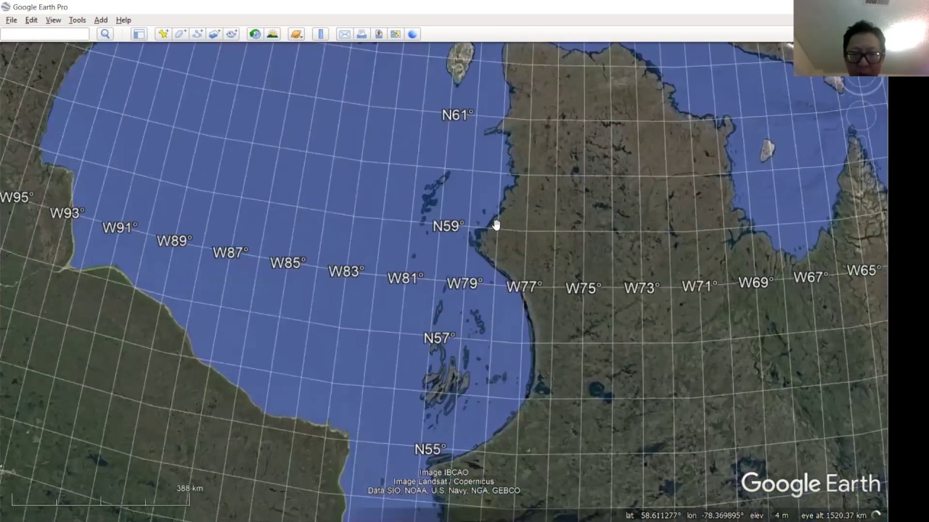929x522 pixels.
Task: Click the W79° longitude label
Action: pyautogui.click(x=464, y=283)
